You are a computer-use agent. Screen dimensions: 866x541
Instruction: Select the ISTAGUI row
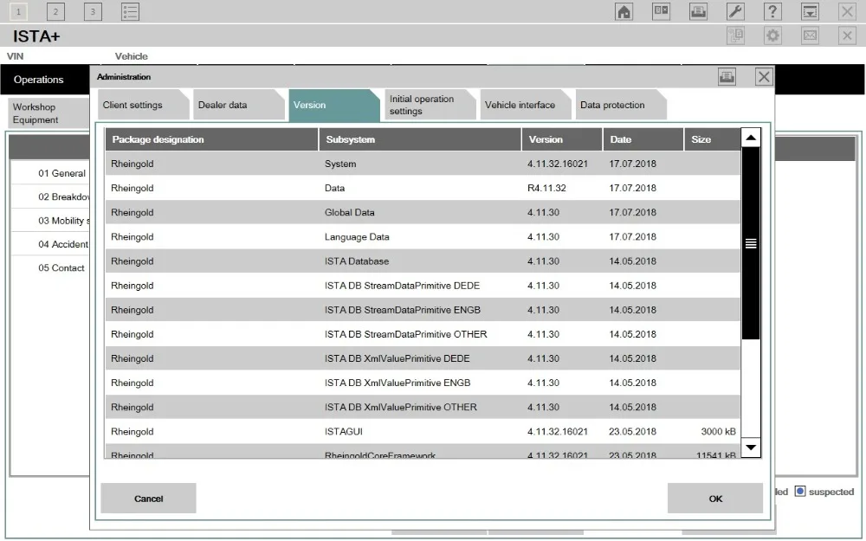click(x=423, y=431)
